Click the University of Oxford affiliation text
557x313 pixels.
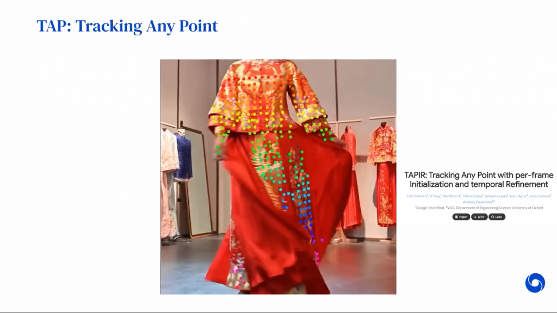[x=528, y=208]
